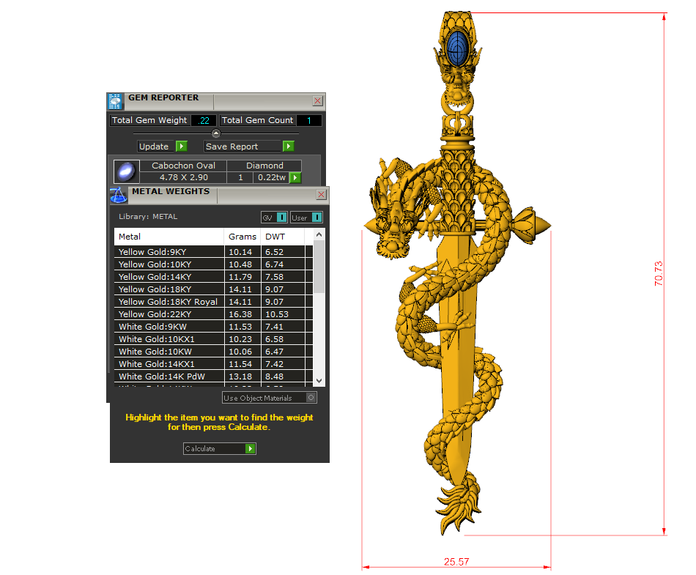
Task: Click the Metal Weights scale icon
Action: click(118, 195)
